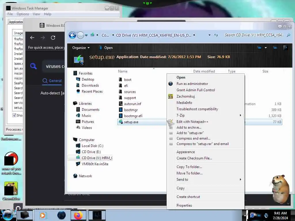
Task: Choose Add to archive...
Action: point(205,127)
